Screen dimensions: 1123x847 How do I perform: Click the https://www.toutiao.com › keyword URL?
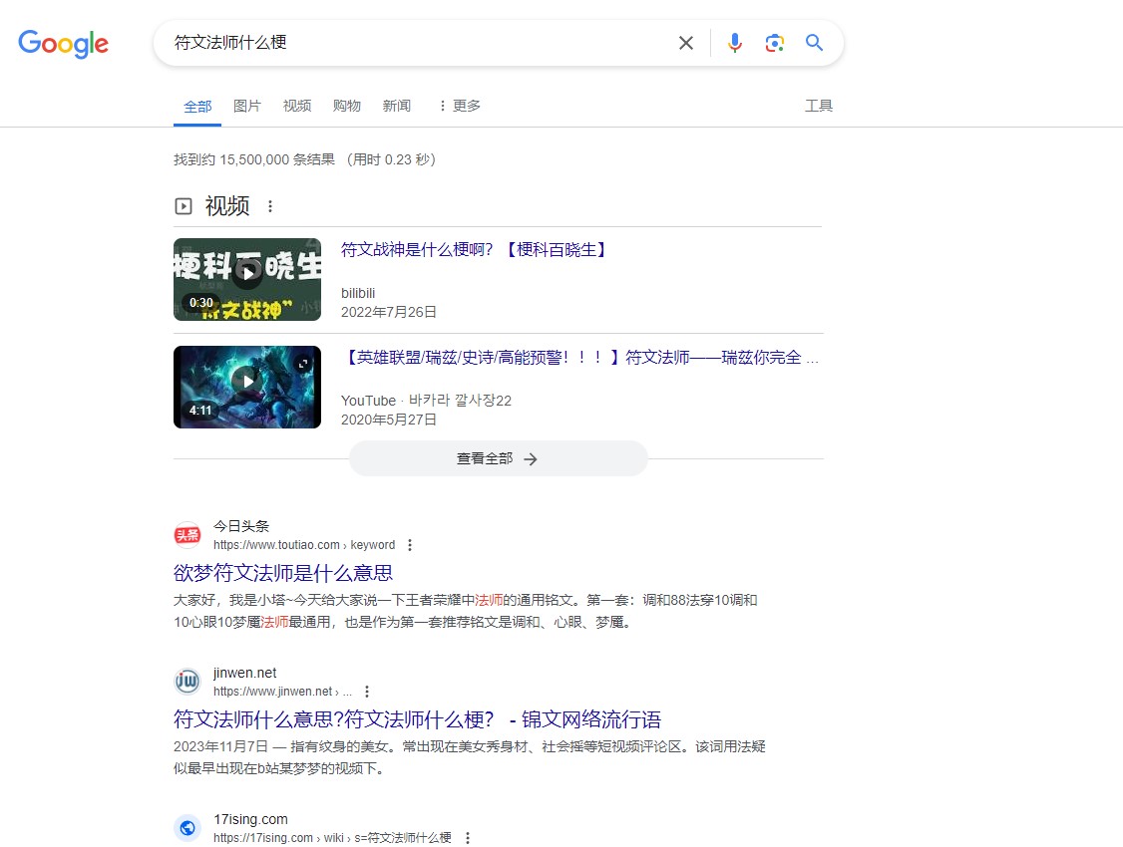pos(304,545)
